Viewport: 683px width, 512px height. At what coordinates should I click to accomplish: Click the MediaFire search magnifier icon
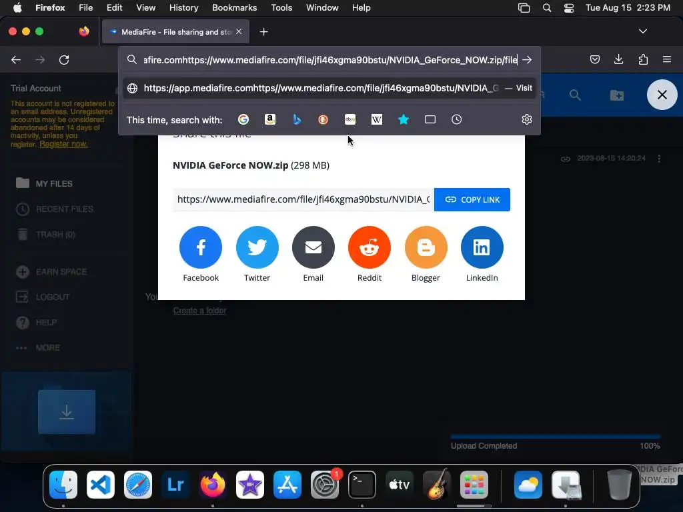[x=575, y=95]
